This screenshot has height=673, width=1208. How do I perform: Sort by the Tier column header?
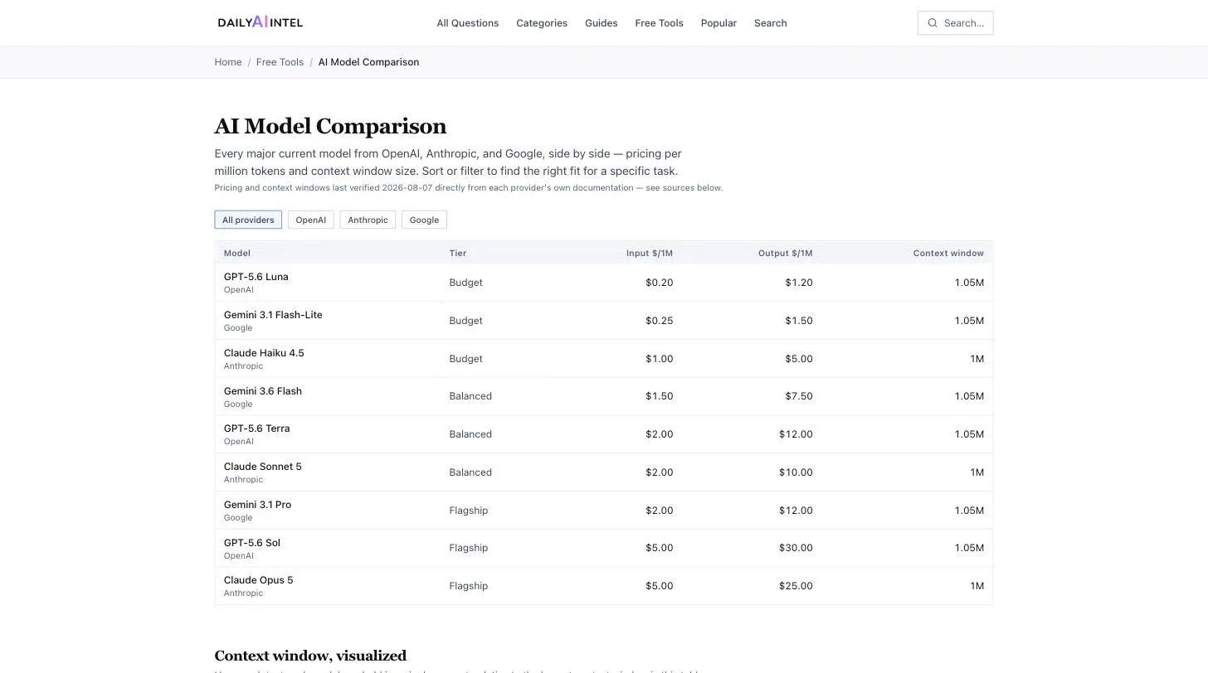point(458,254)
